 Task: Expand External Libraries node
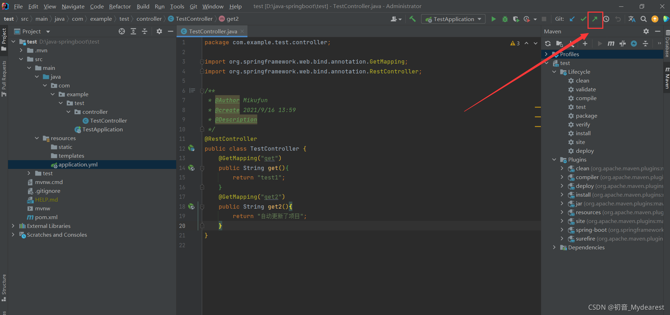pos(13,226)
